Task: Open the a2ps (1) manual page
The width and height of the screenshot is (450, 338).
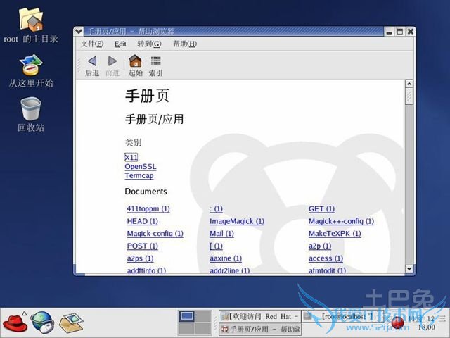Action: pos(141,258)
